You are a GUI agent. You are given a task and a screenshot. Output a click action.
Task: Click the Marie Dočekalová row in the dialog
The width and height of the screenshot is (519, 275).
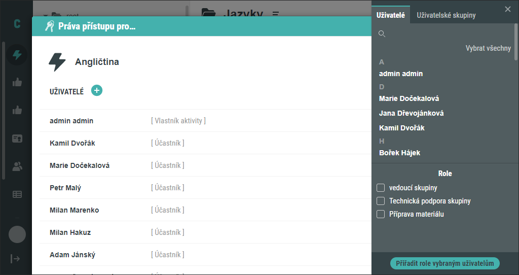point(206,165)
